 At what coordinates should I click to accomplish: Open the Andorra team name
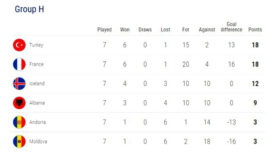pos(37,122)
